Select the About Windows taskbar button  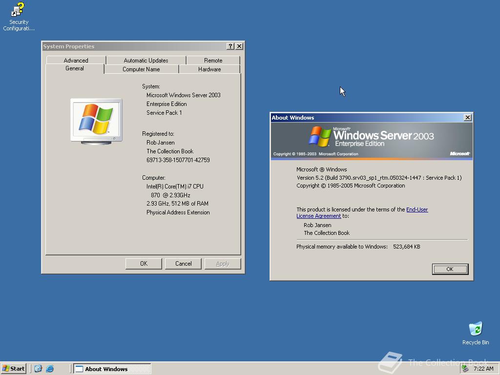pyautogui.click(x=112, y=369)
